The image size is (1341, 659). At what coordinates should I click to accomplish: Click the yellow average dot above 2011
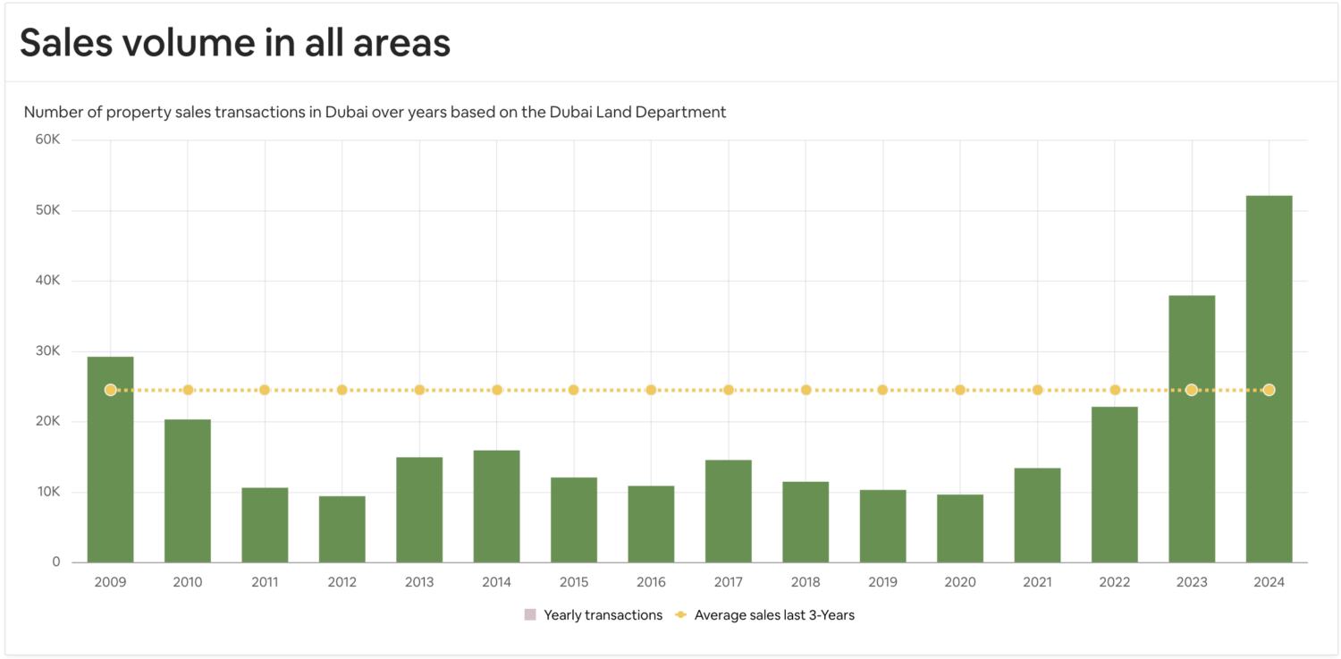click(265, 390)
